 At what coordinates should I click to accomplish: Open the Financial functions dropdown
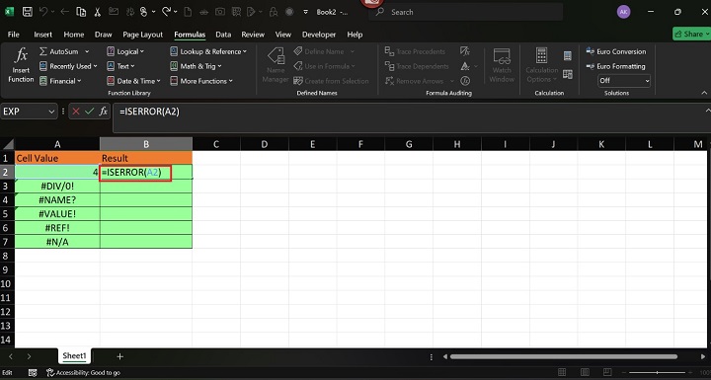click(x=60, y=81)
